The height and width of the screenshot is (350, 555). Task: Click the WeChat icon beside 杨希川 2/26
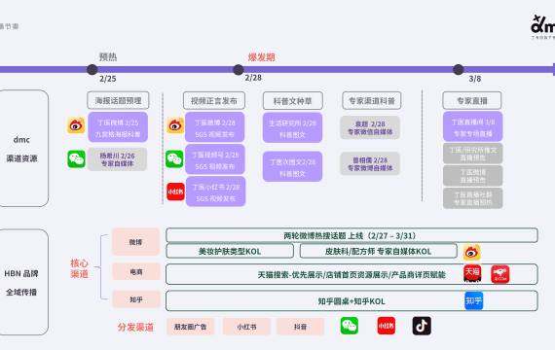[77, 158]
